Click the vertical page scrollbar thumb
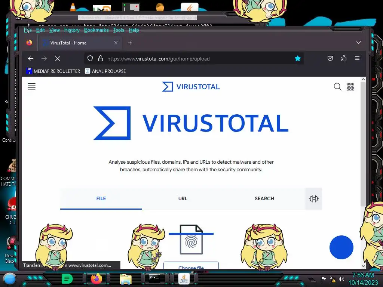Image resolution: width=383 pixels, height=287 pixels. [x=363, y=144]
